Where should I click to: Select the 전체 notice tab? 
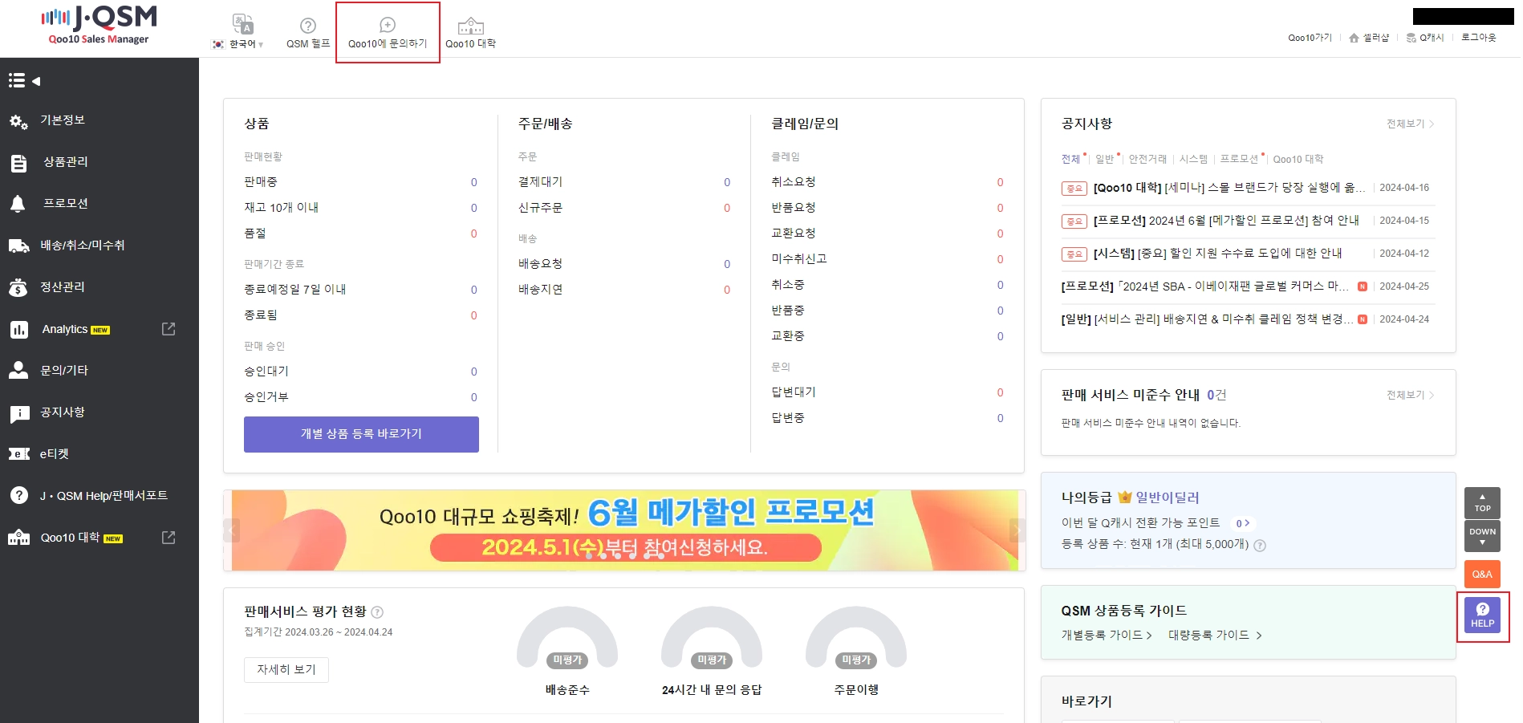pos(1070,159)
